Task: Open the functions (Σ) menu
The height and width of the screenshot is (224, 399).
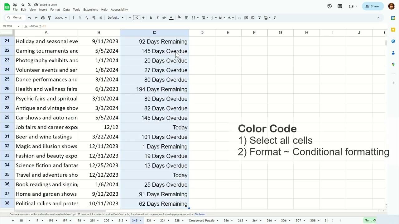Action: click(x=275, y=18)
